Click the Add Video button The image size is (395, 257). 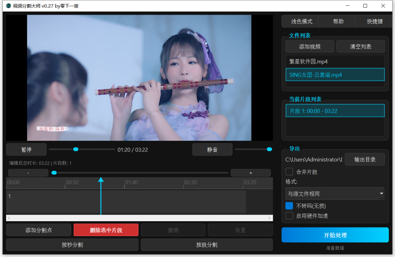point(310,47)
